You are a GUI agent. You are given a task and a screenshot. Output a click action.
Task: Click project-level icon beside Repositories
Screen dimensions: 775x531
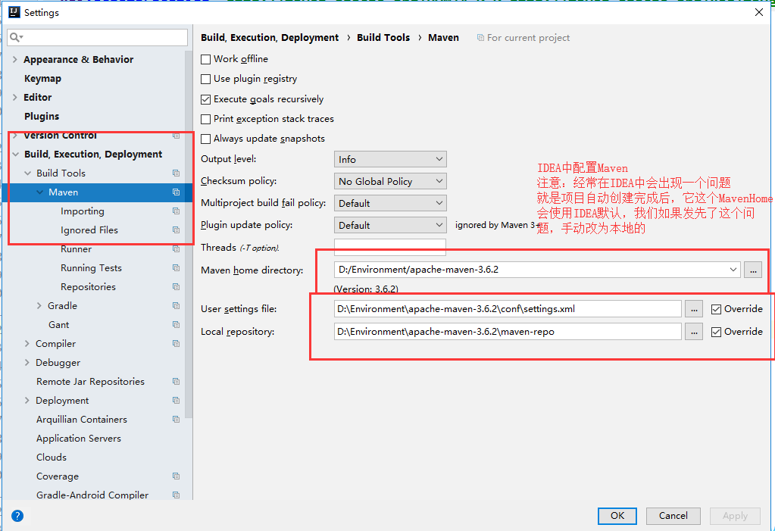(x=176, y=287)
